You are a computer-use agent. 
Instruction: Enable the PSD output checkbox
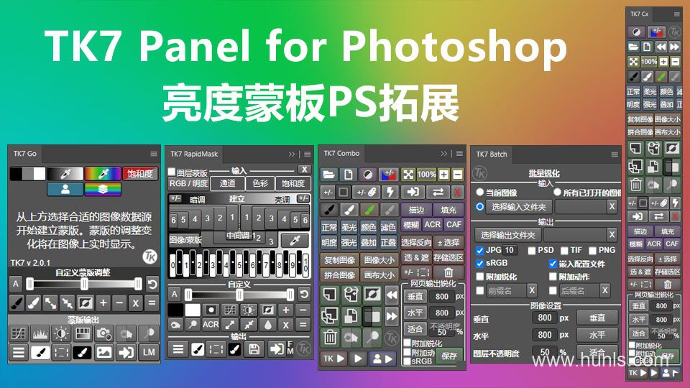(x=532, y=250)
